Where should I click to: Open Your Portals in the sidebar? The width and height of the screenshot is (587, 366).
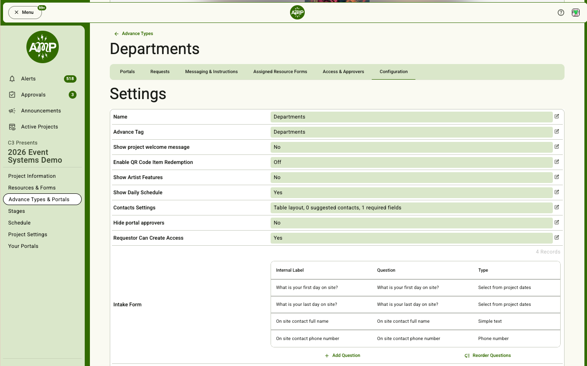[23, 246]
